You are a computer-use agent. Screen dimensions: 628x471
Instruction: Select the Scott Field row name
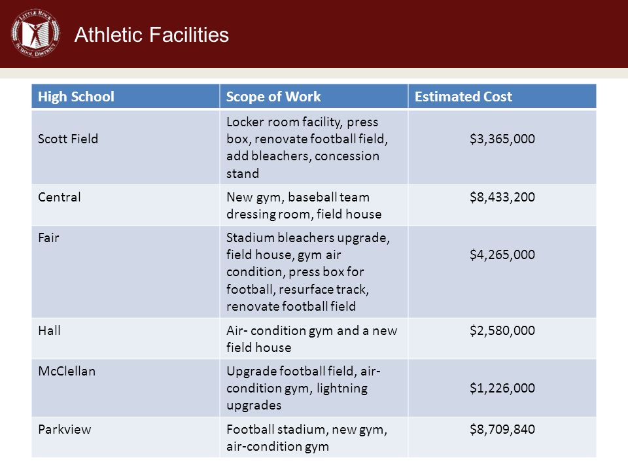click(x=68, y=139)
